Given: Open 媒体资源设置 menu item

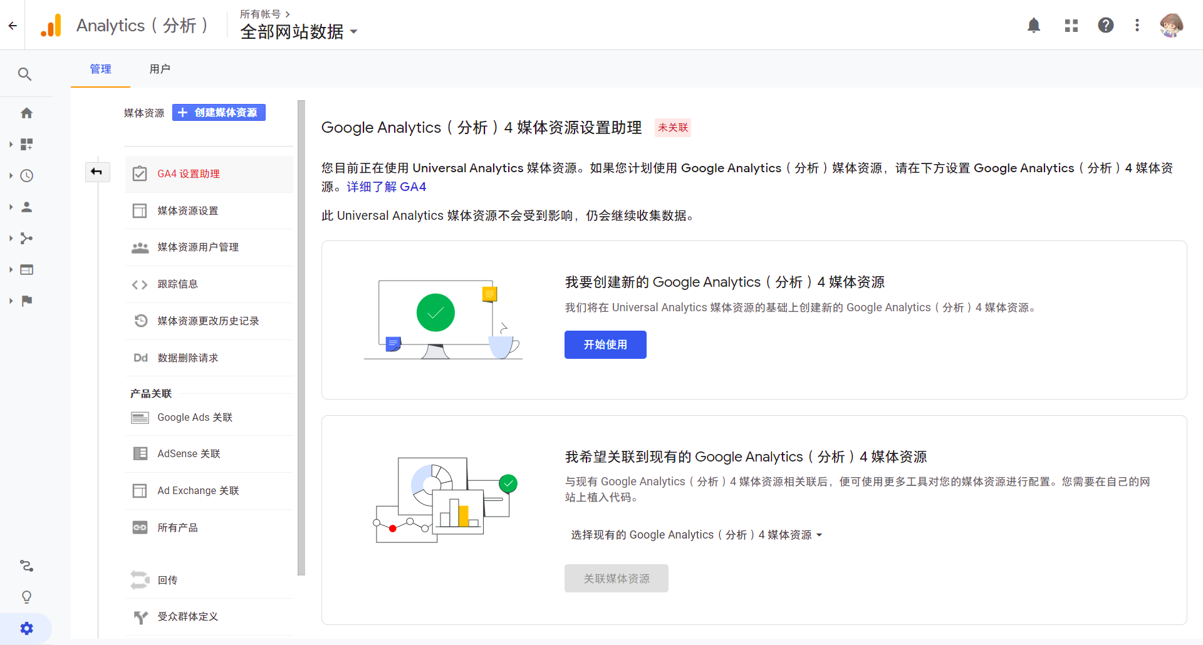Looking at the screenshot, I should (209, 210).
